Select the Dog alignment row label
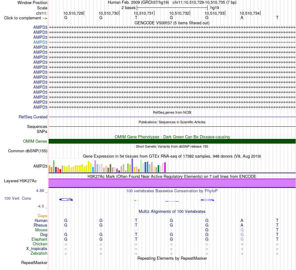The height and width of the screenshot is (270, 296). point(44,235)
